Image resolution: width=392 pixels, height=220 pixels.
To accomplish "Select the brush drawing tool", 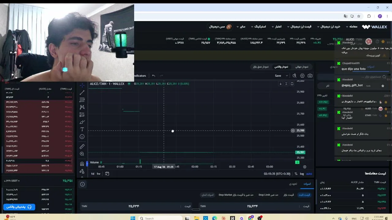I will click(x=82, y=122).
